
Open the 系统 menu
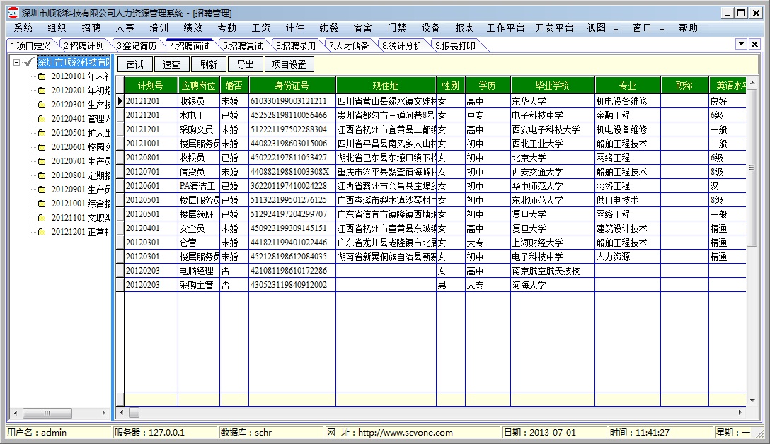23,28
